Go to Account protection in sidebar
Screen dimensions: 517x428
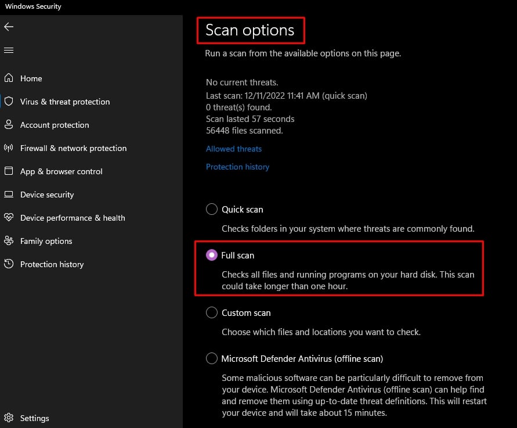click(55, 125)
